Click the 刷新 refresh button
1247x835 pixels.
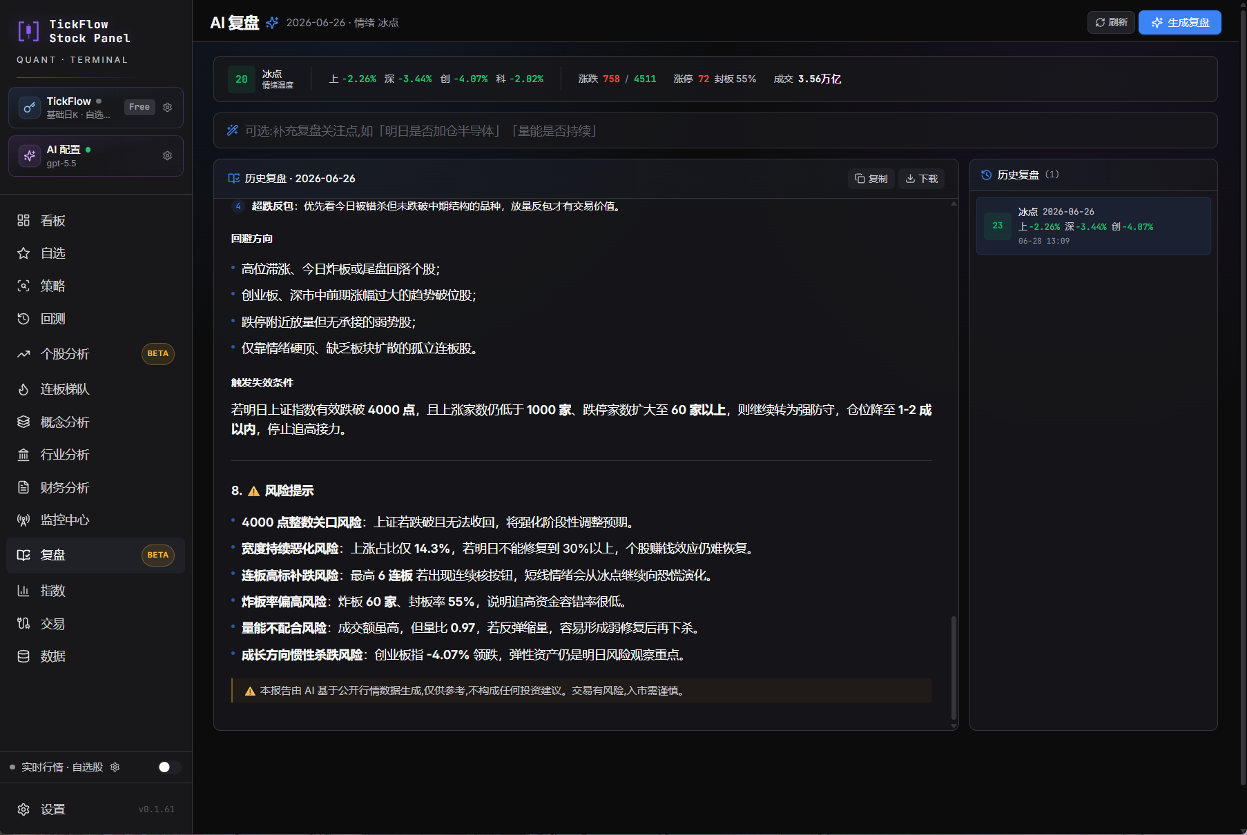[1111, 23]
